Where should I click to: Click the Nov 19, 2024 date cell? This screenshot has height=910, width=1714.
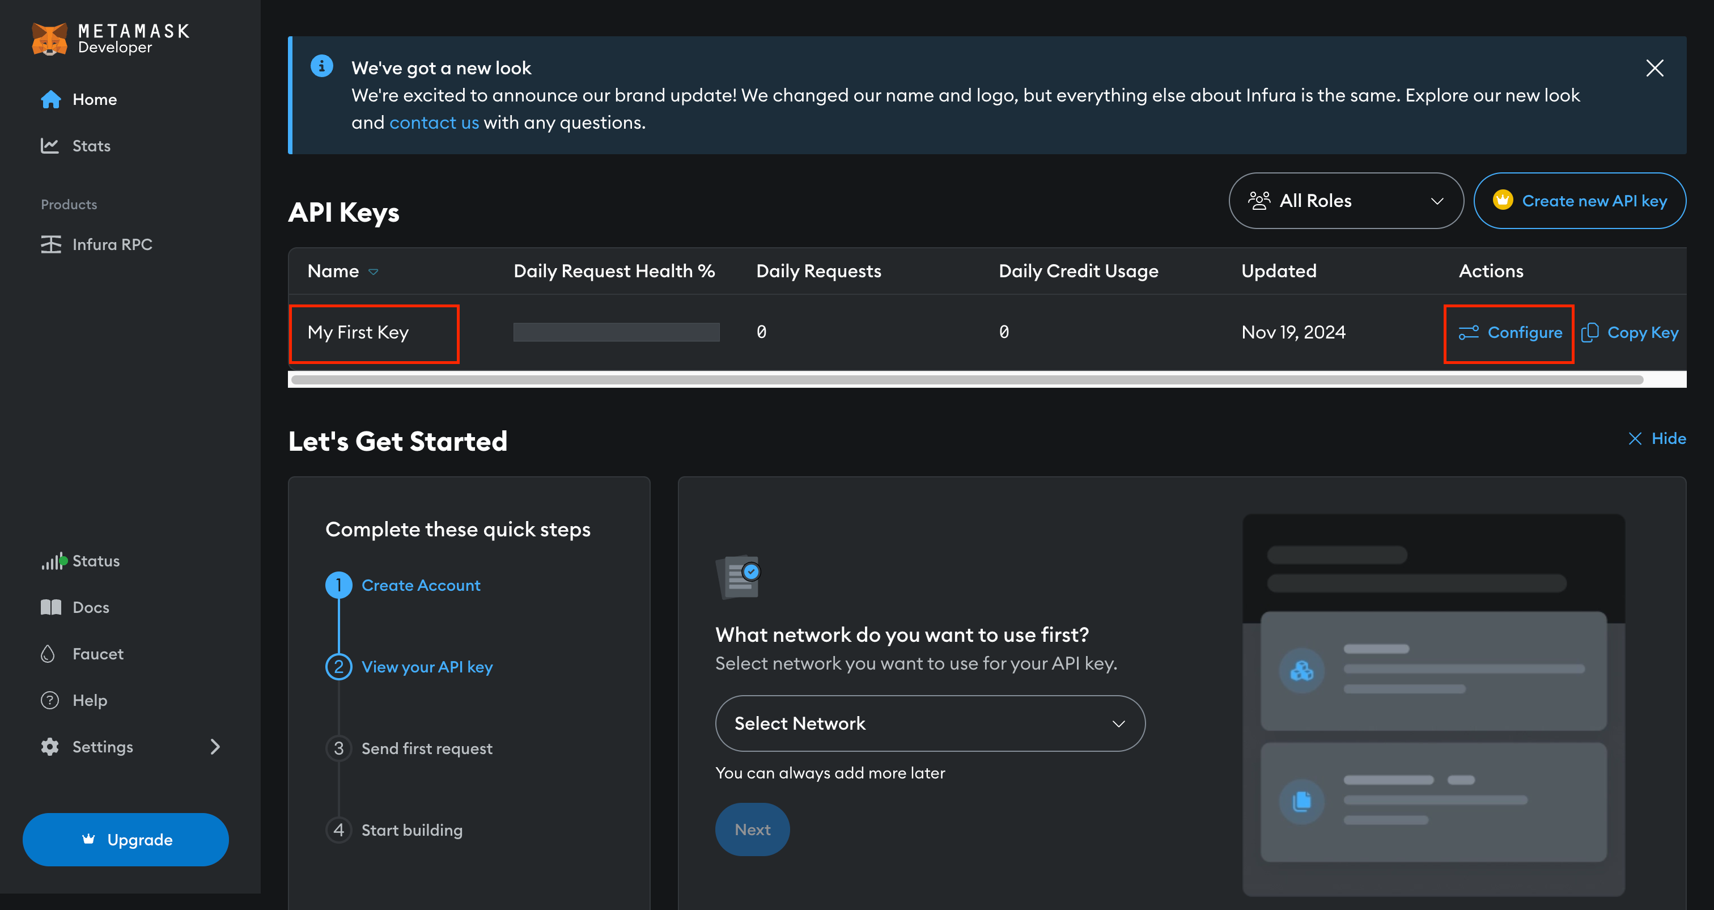(x=1293, y=332)
